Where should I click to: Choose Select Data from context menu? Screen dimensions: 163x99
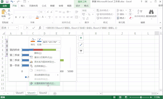[x=45, y=66]
